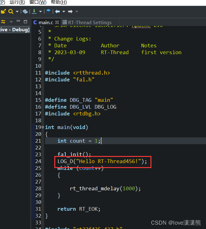Click LOG_D Hello RT-Thread456 statement
This screenshot has width=206, height=229.
click(x=102, y=161)
